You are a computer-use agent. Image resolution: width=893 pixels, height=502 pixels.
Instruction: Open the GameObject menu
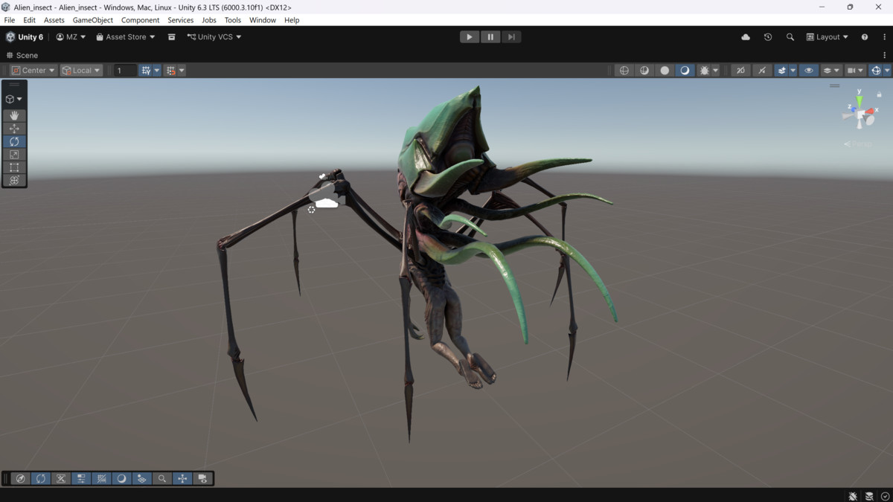pyautogui.click(x=92, y=20)
